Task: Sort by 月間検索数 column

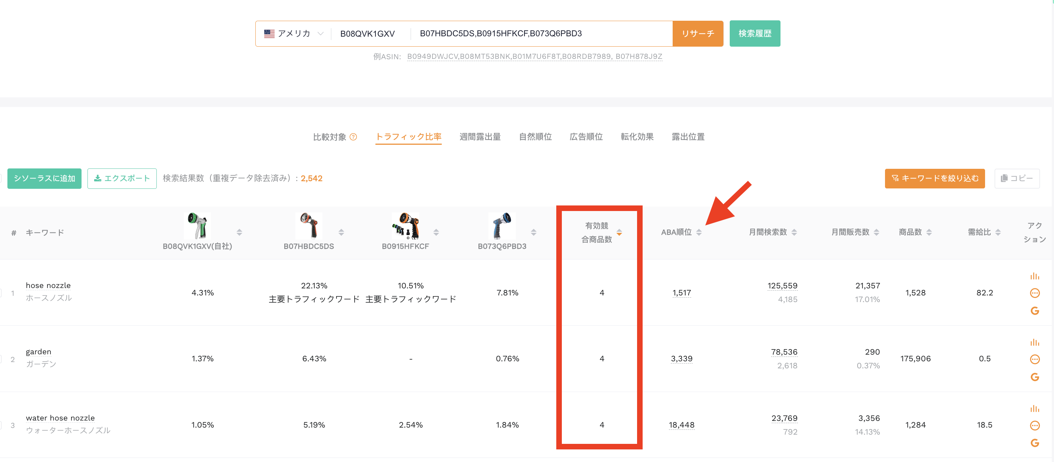Action: click(794, 232)
